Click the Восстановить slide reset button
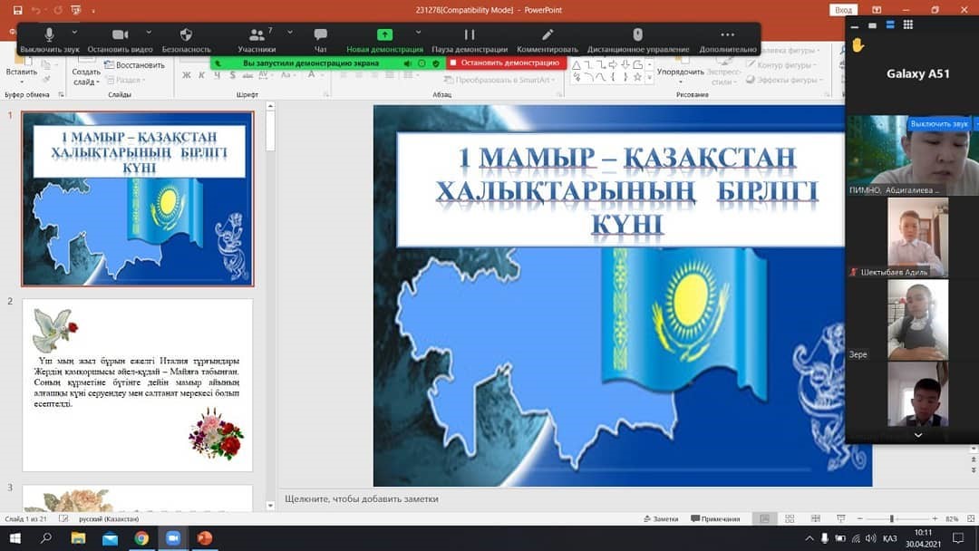The image size is (979, 551). [134, 65]
